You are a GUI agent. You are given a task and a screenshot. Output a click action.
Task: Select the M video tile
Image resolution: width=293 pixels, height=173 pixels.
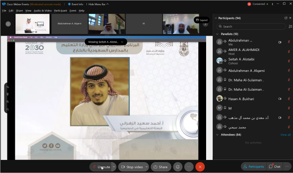tap(144, 24)
